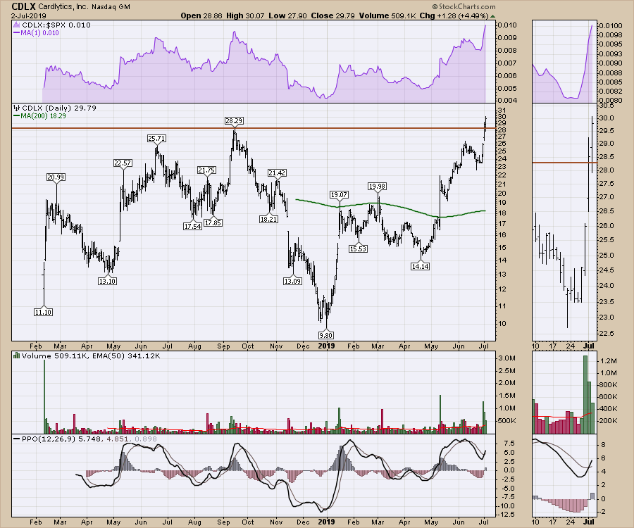Click the 11.10 low price label
The width and height of the screenshot is (634, 528).
point(43,312)
